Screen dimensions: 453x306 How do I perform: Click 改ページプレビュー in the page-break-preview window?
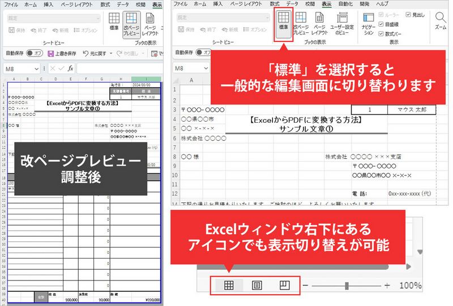(x=131, y=24)
